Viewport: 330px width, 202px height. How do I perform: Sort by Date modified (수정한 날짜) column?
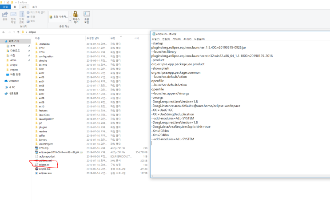[93, 38]
